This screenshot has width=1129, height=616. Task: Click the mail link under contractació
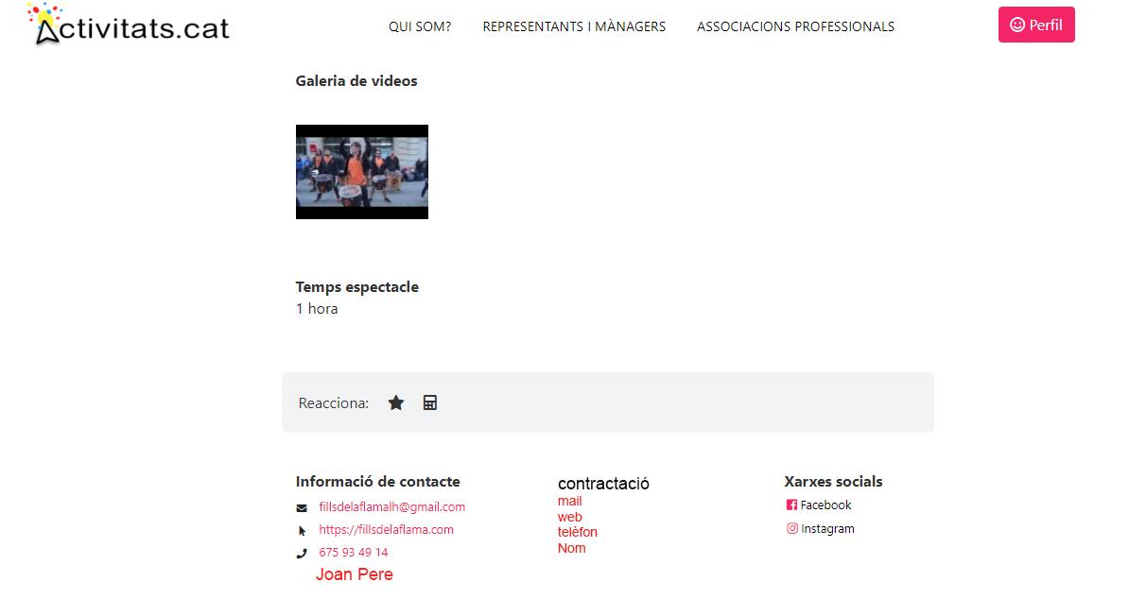pyautogui.click(x=568, y=501)
